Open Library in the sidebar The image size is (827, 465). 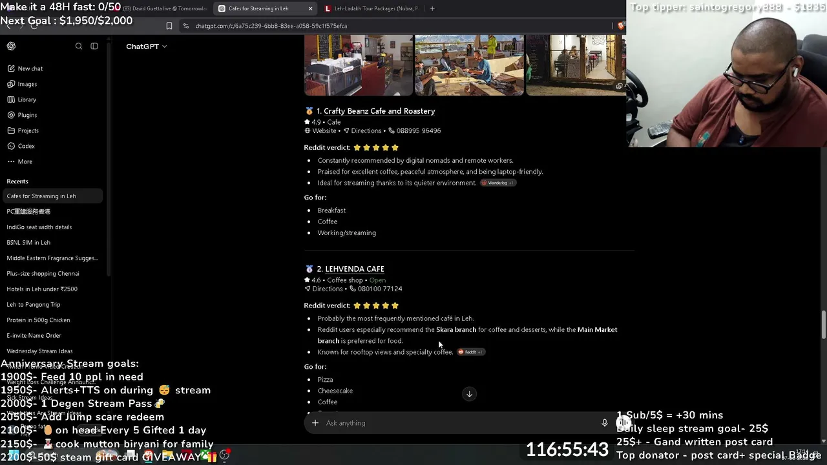[x=22, y=99]
